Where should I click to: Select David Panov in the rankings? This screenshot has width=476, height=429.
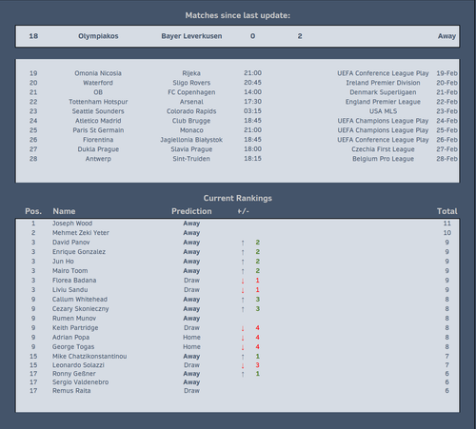71,243
